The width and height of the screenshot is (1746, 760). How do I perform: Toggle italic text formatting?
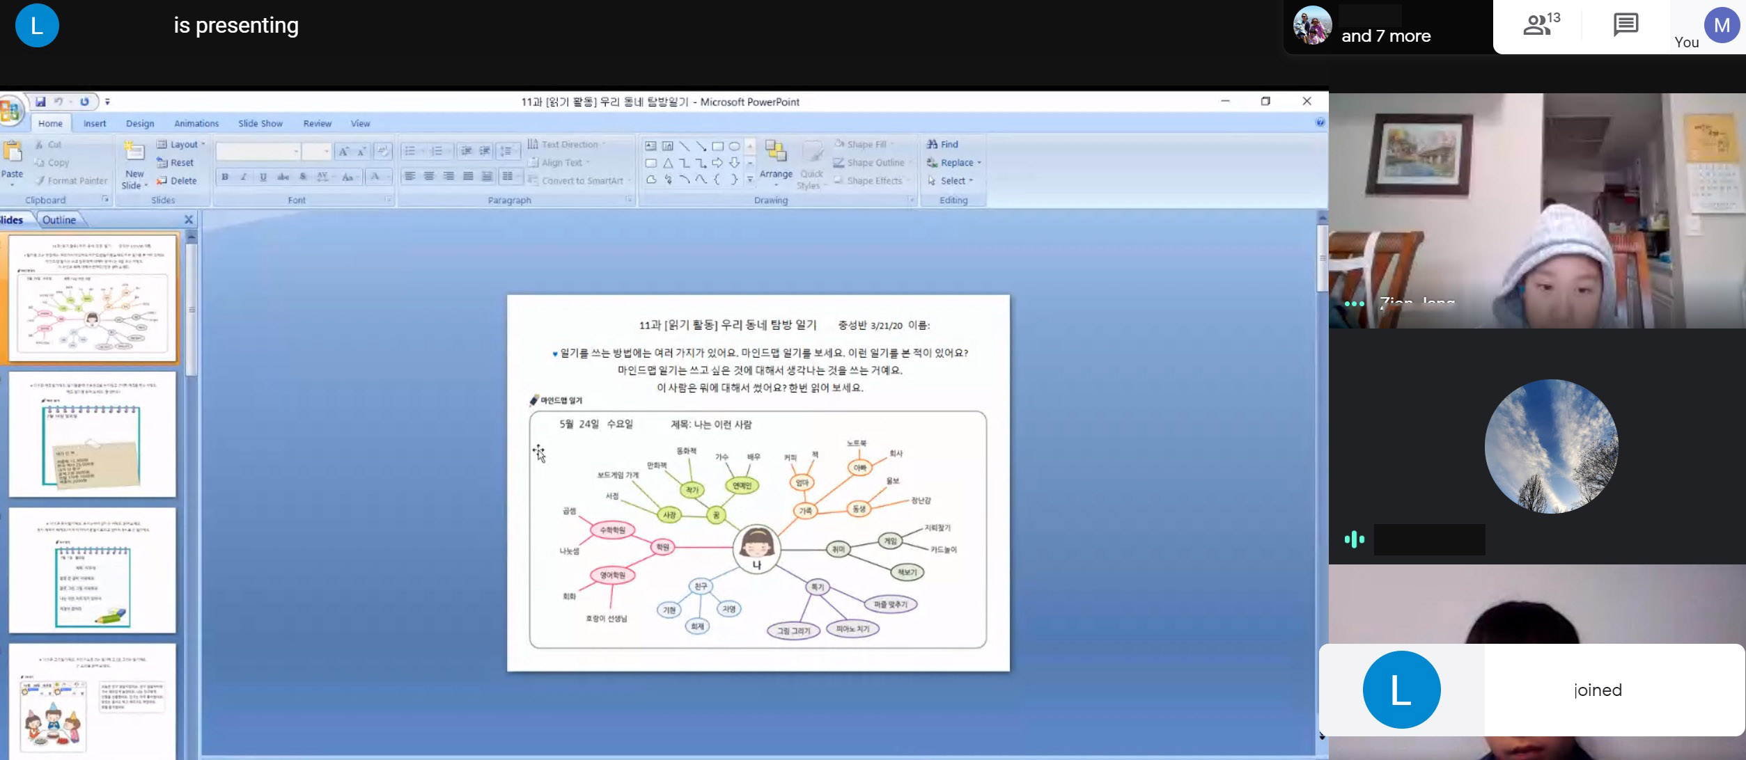pyautogui.click(x=244, y=177)
